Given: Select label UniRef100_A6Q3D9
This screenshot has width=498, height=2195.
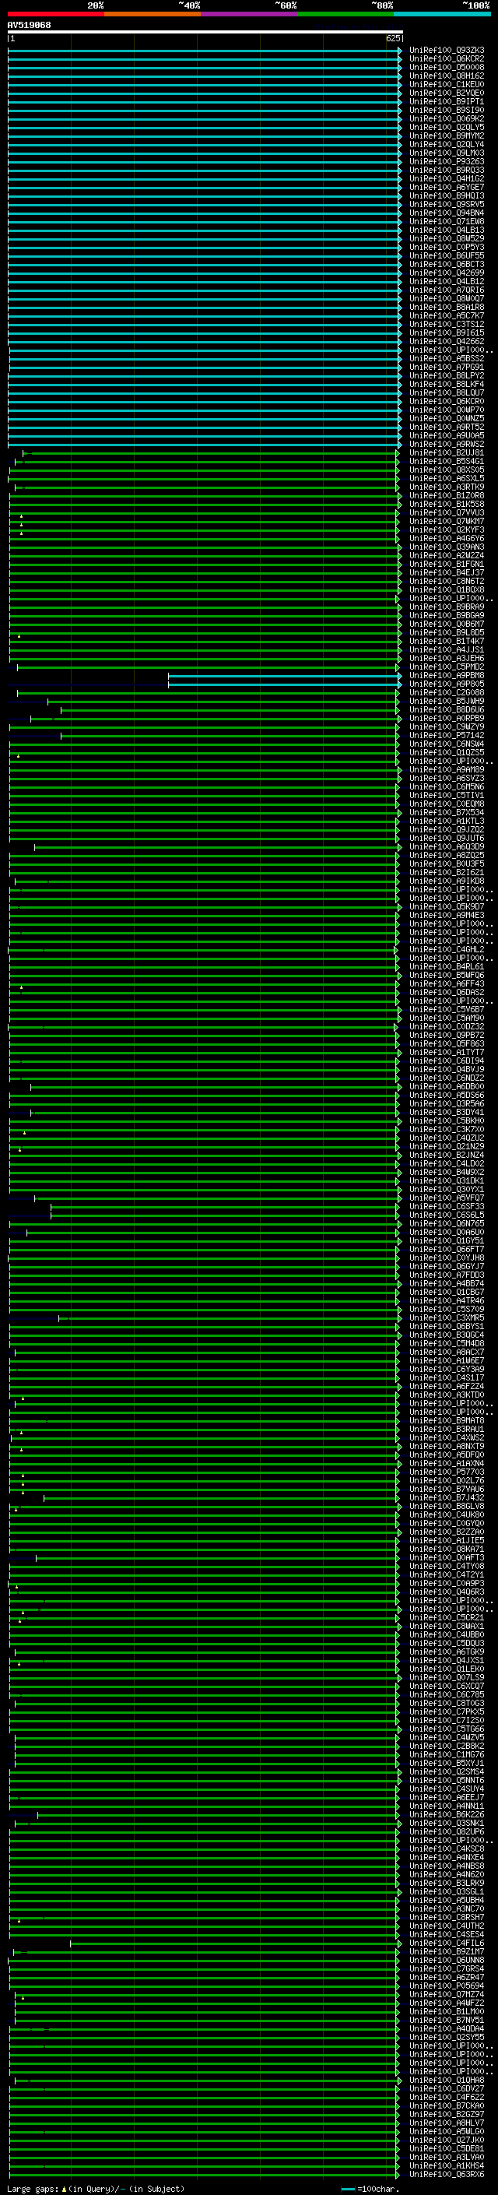Looking at the screenshot, I should tap(447, 847).
